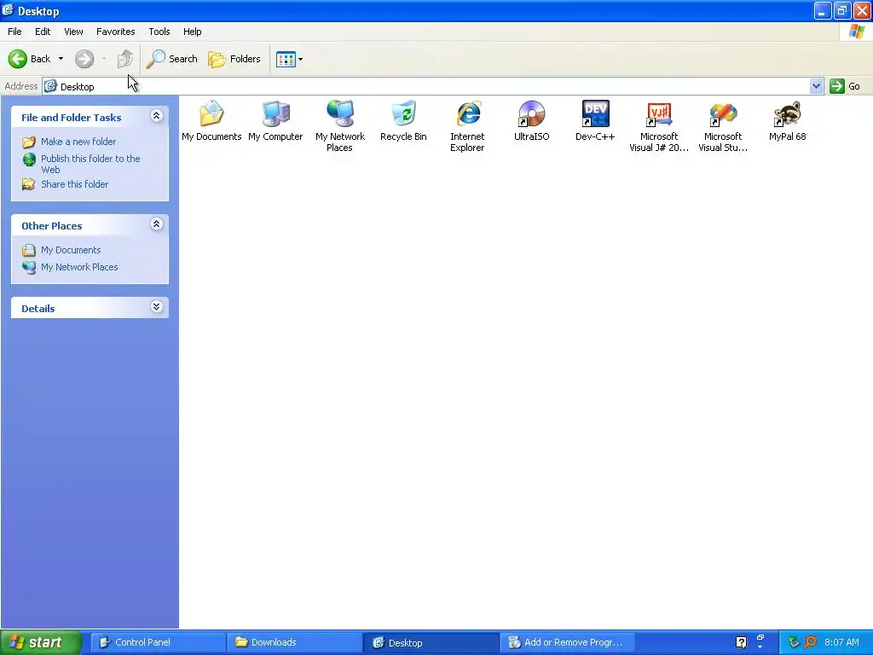Click the Search toolbar button
The image size is (873, 655).
point(171,59)
